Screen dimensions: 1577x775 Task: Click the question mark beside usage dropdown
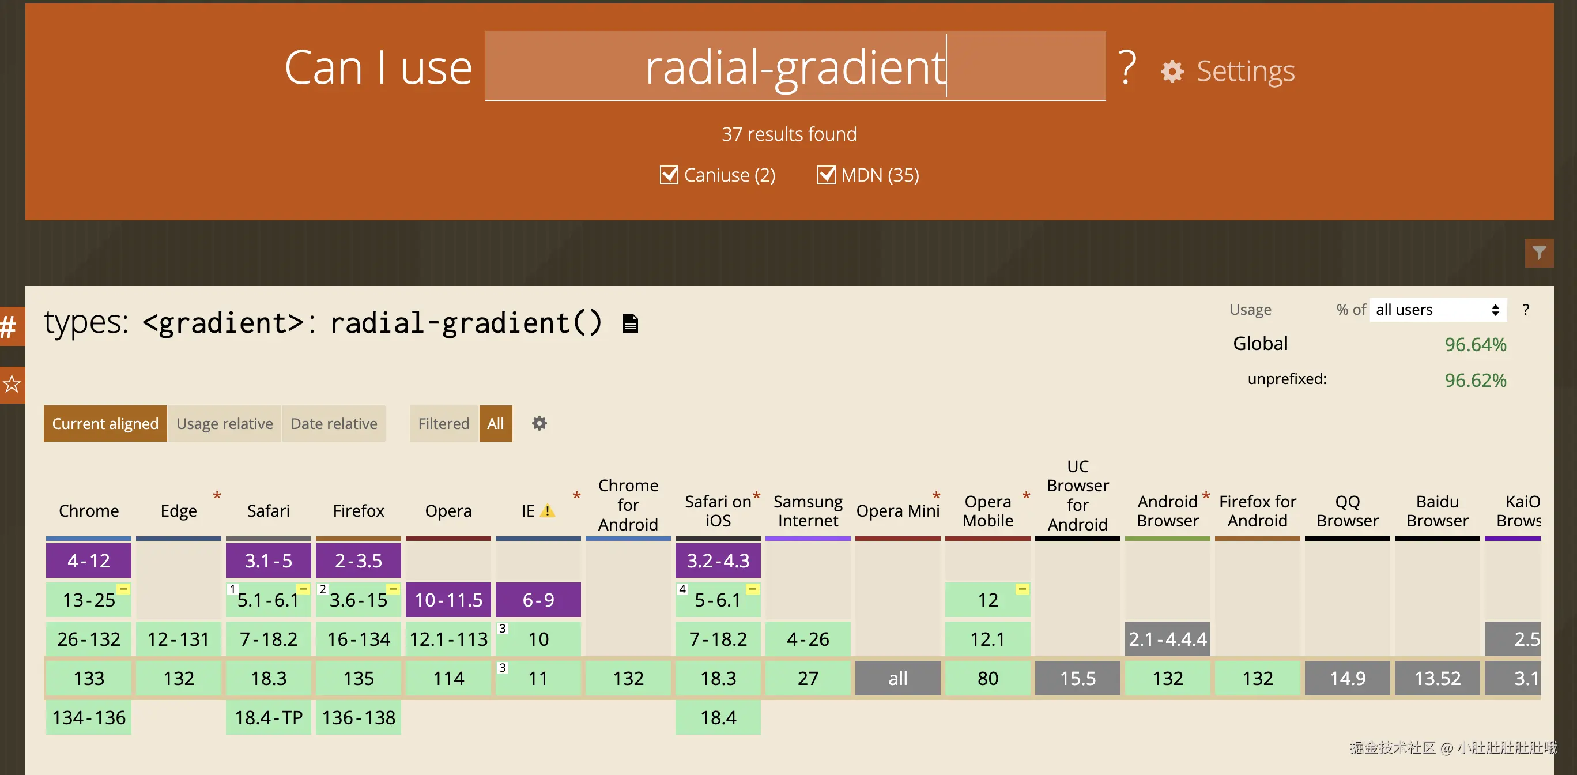pos(1526,310)
